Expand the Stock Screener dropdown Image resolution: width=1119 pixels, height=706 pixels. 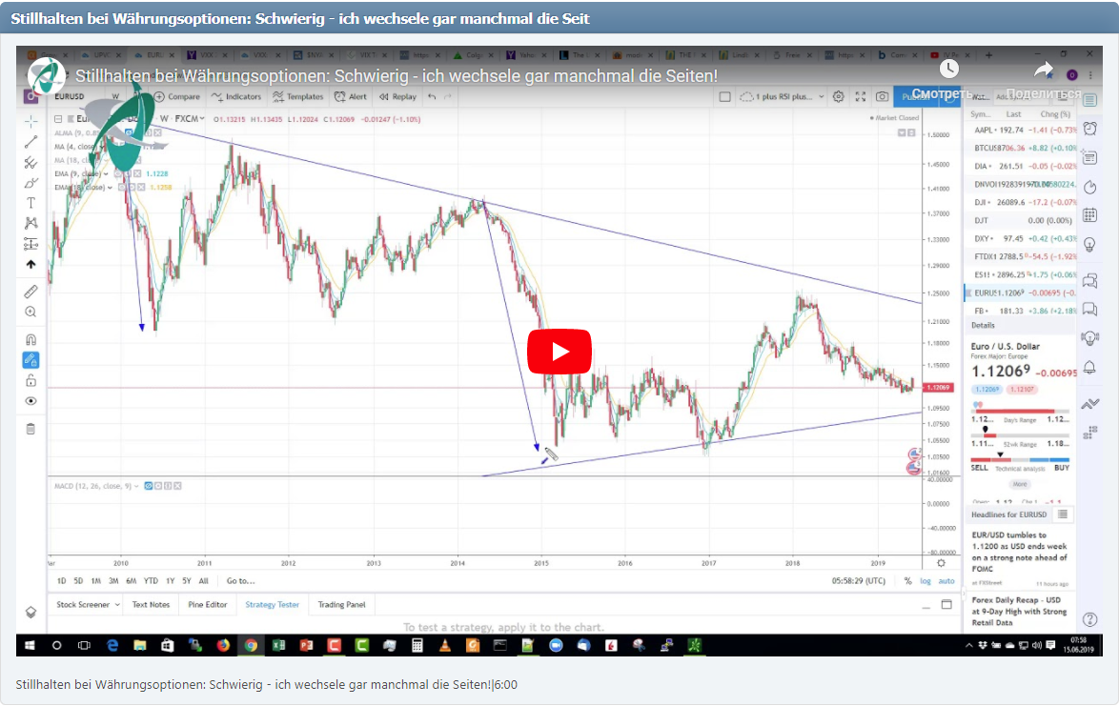[x=117, y=604]
